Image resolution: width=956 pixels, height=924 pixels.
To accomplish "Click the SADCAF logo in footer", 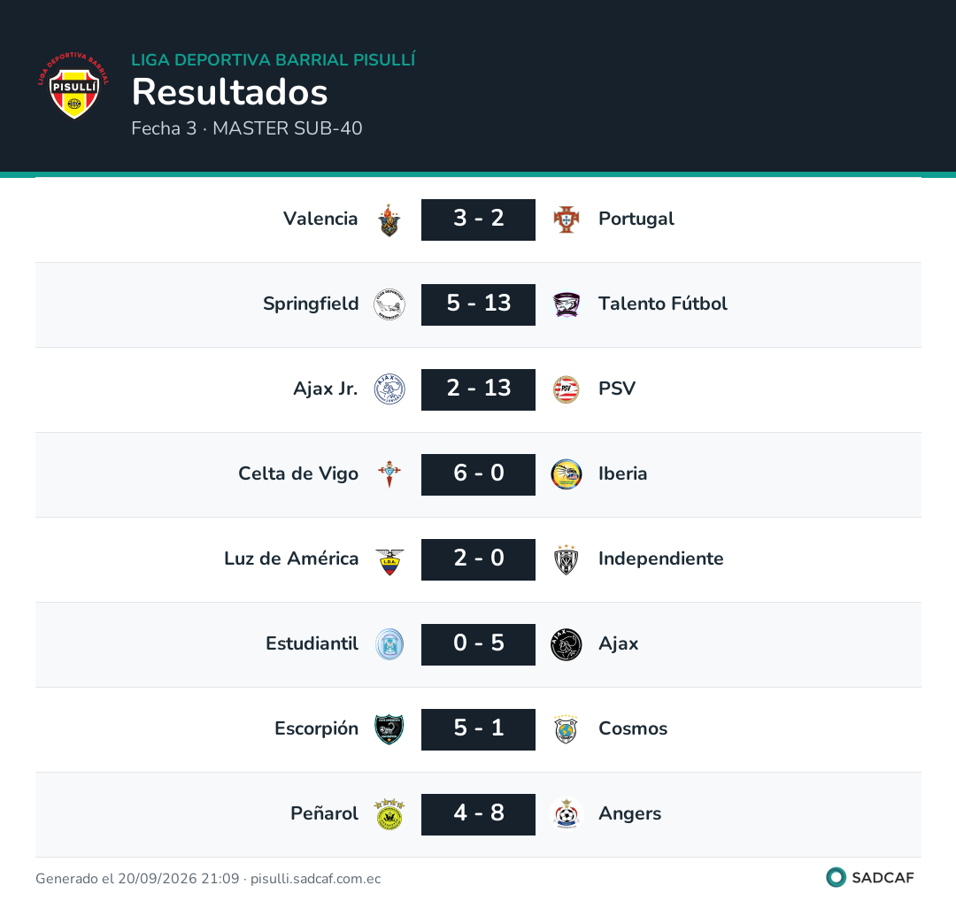I will point(871,878).
